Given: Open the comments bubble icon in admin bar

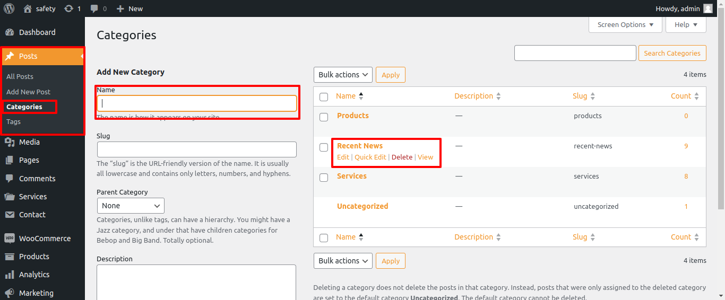Looking at the screenshot, I should click(94, 8).
